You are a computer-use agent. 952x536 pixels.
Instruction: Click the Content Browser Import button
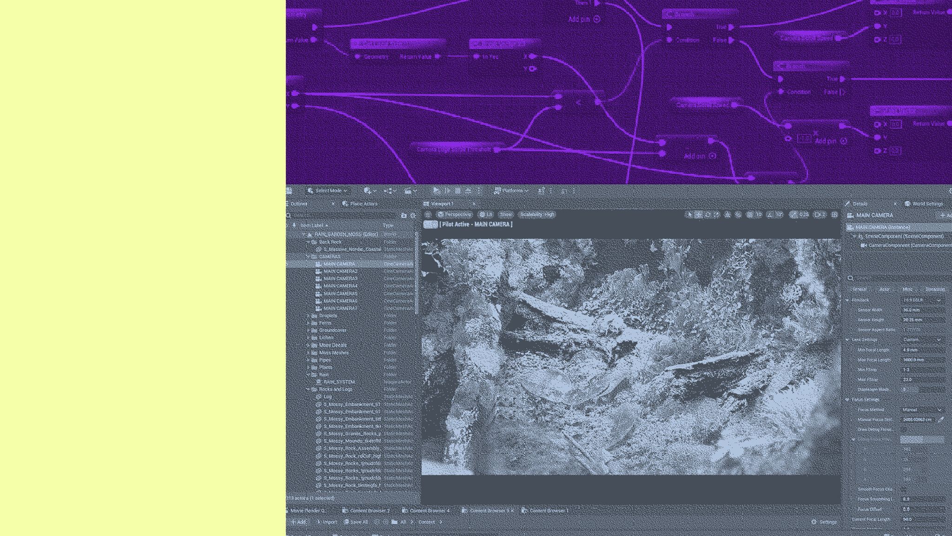(x=326, y=522)
